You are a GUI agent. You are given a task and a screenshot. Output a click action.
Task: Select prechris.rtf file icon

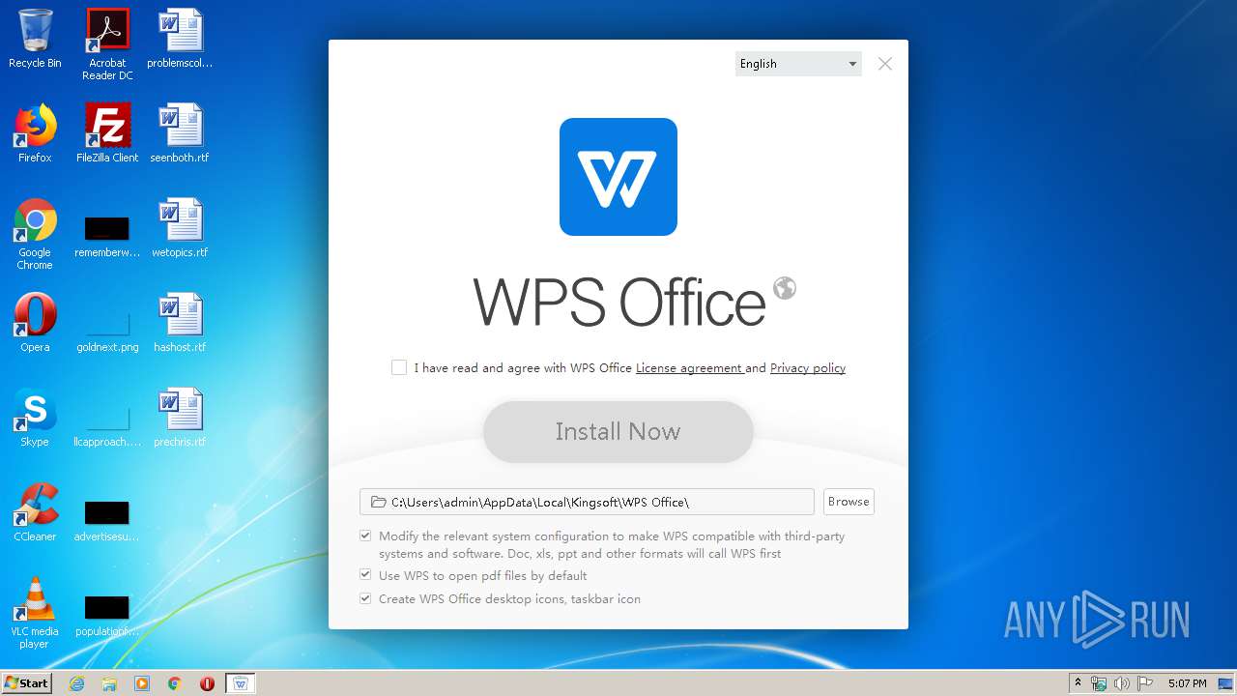[180, 418]
